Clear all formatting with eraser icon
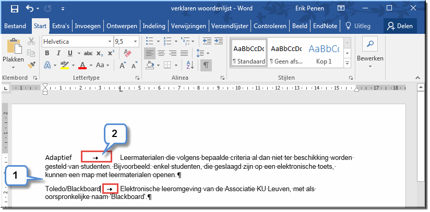Image resolution: width=430 pixels, height=212 pixels. point(128,53)
